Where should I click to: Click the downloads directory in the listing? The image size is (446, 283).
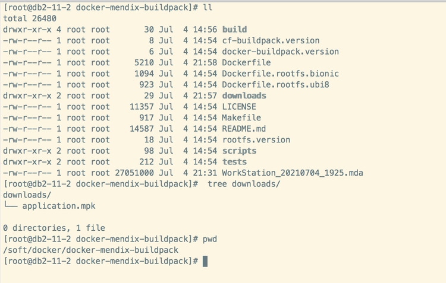[x=244, y=96]
